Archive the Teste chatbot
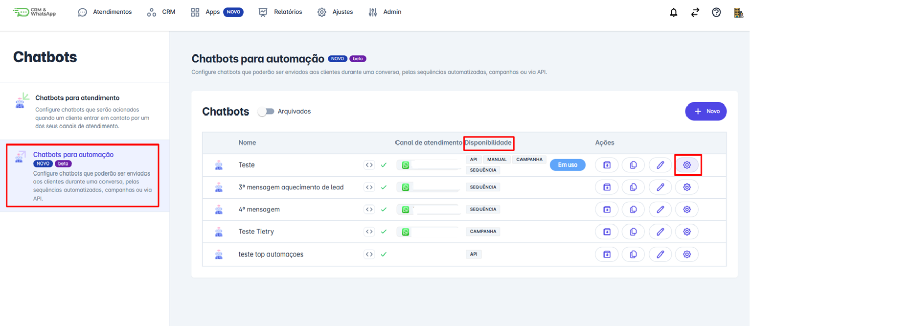 (x=607, y=165)
